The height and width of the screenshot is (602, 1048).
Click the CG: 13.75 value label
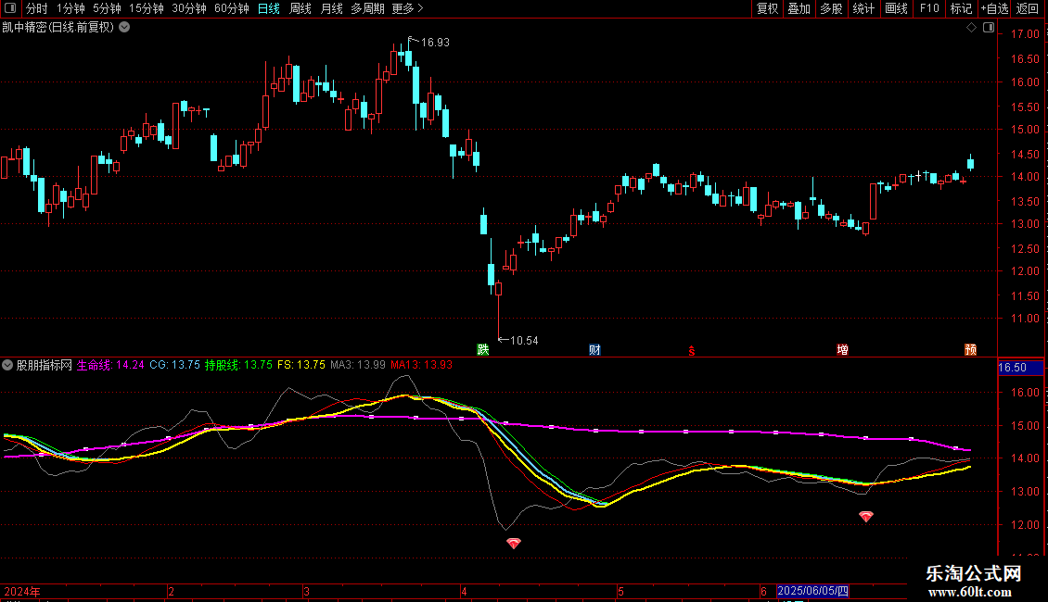point(174,365)
